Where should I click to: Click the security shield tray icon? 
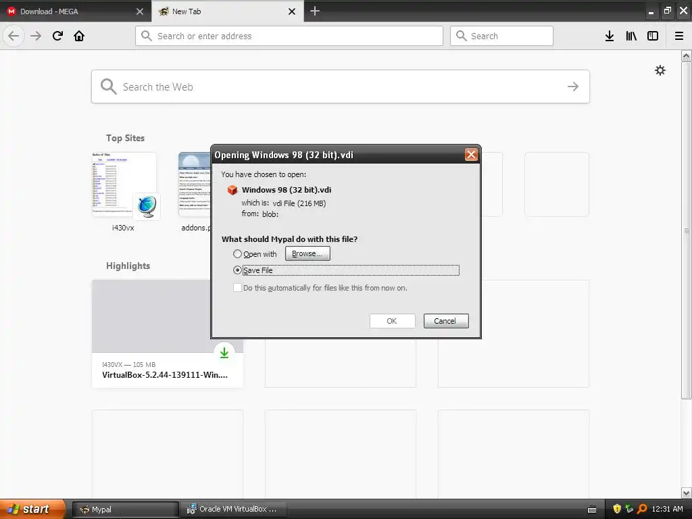coord(617,509)
